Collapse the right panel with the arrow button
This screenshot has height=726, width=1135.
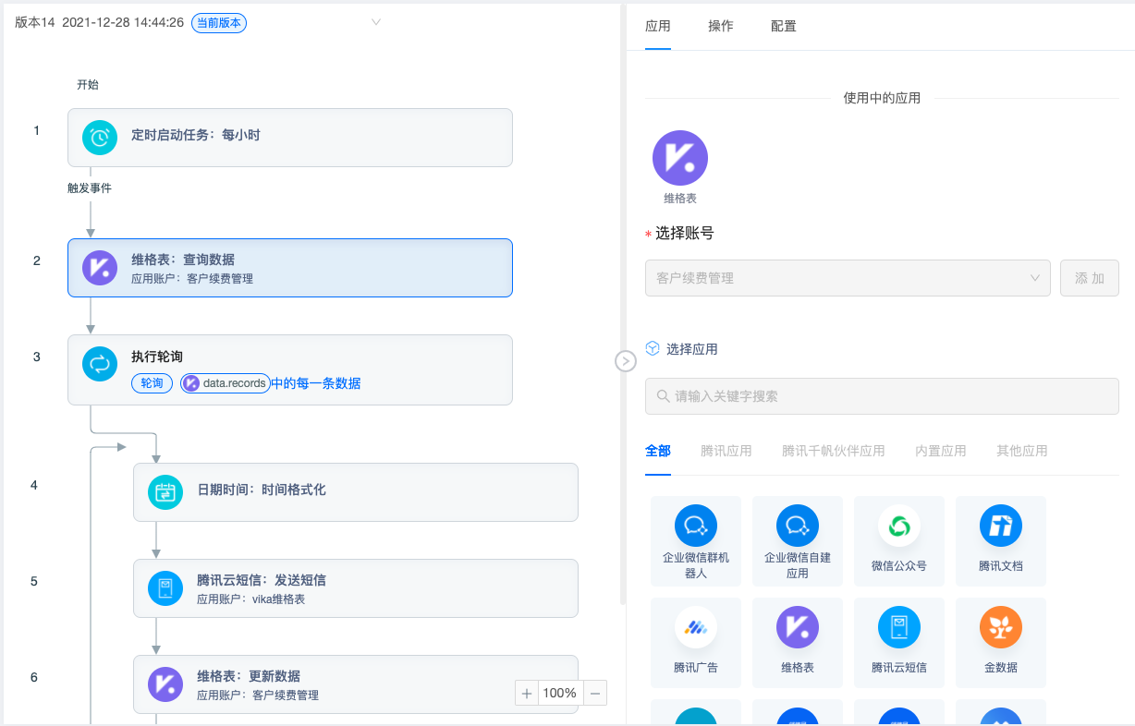point(626,361)
